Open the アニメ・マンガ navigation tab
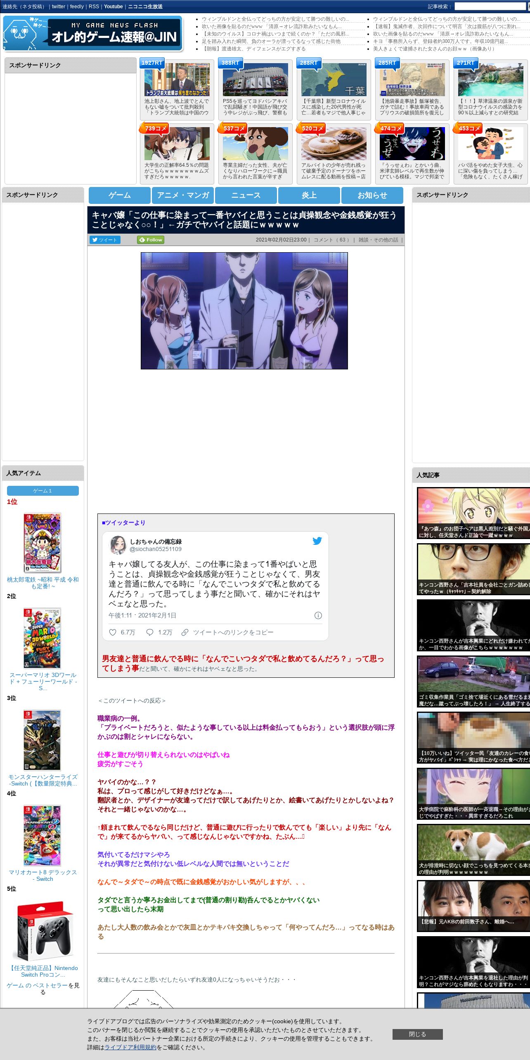Image resolution: width=530 pixels, height=1060 pixels. point(183,195)
